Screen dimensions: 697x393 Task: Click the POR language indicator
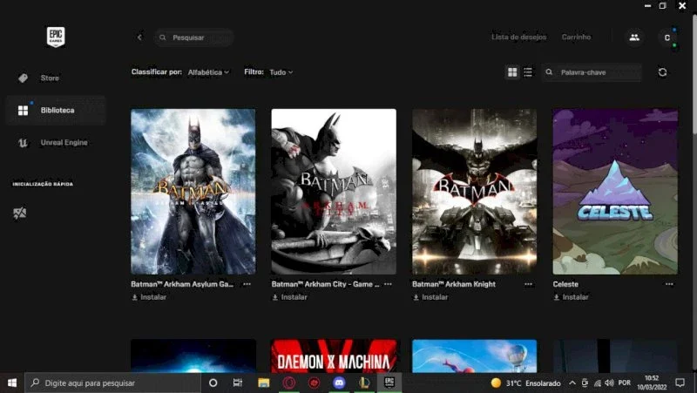(625, 383)
